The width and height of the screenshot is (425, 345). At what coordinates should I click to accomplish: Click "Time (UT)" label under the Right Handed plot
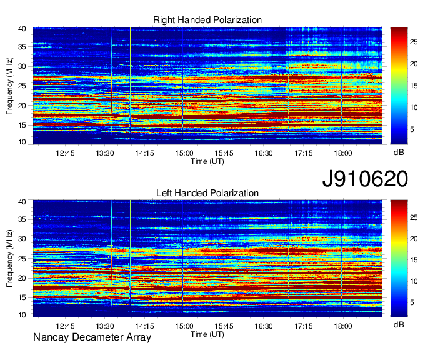(207, 161)
